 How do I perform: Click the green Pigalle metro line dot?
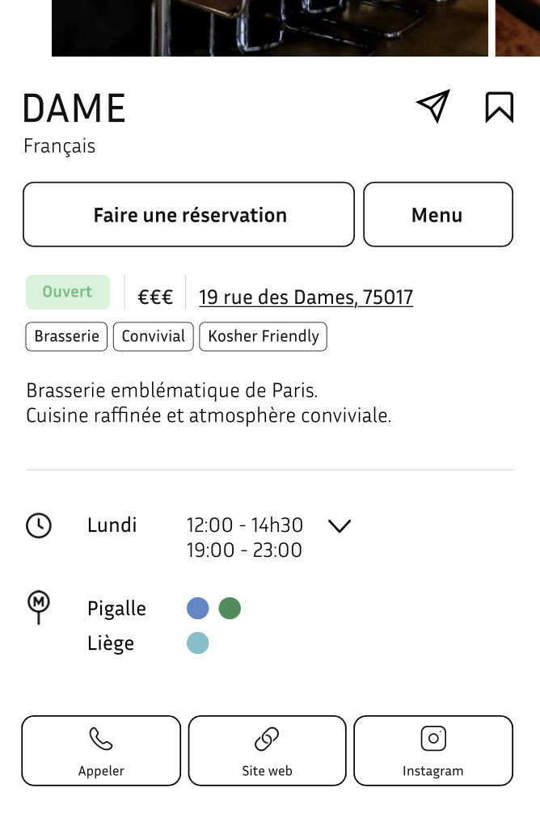coord(230,608)
